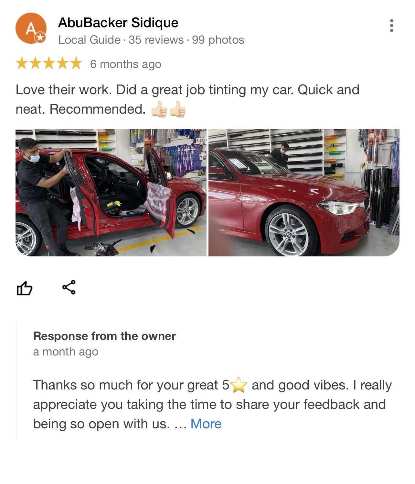The image size is (415, 484).
Task: Open photo of car with open doors
Action: coord(111,193)
